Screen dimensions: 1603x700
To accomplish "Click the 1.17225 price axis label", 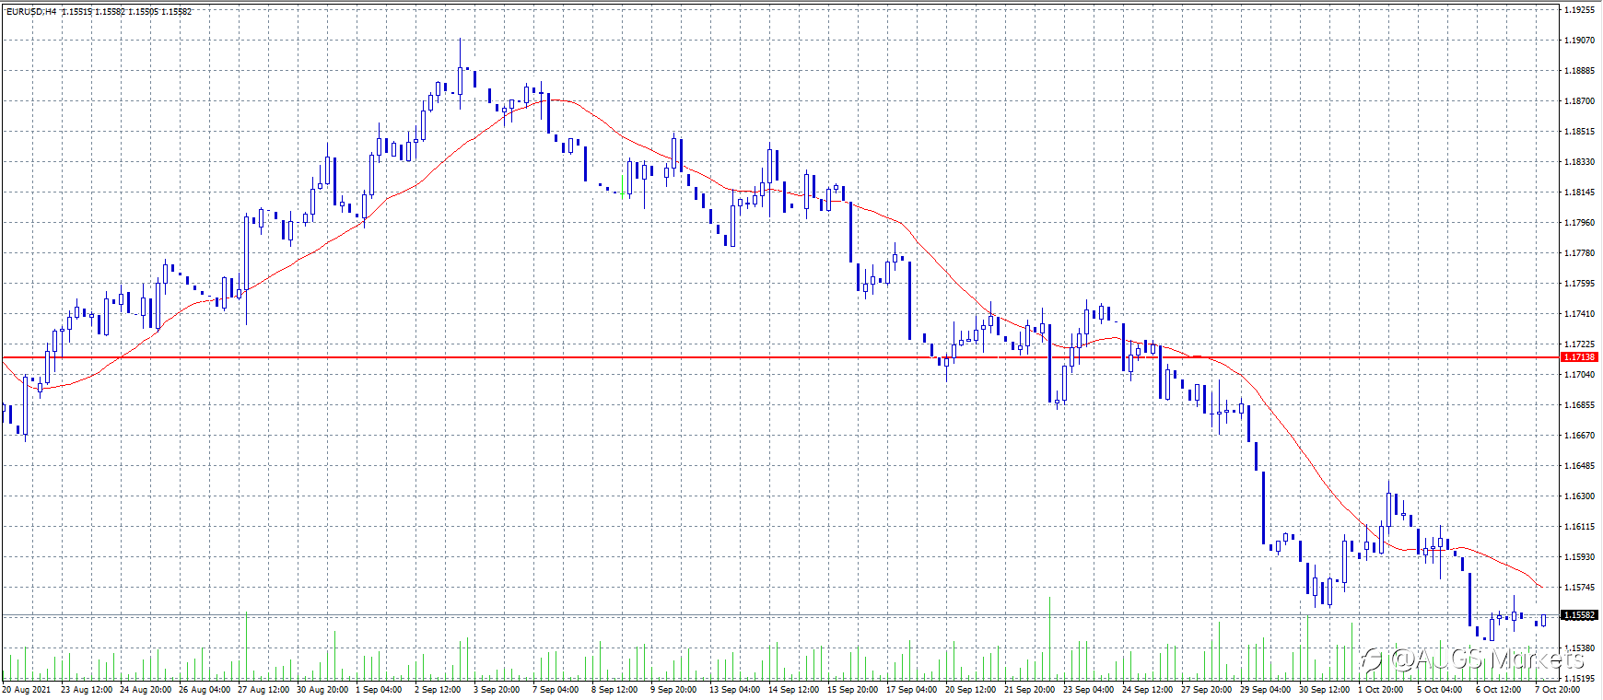I will coord(1580,344).
